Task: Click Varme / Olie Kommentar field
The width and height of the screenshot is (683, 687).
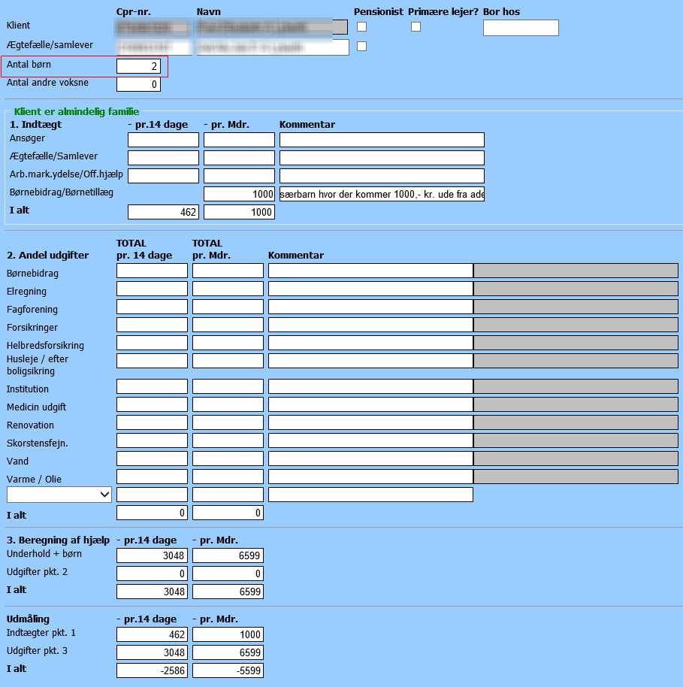Action: pyautogui.click(x=370, y=477)
